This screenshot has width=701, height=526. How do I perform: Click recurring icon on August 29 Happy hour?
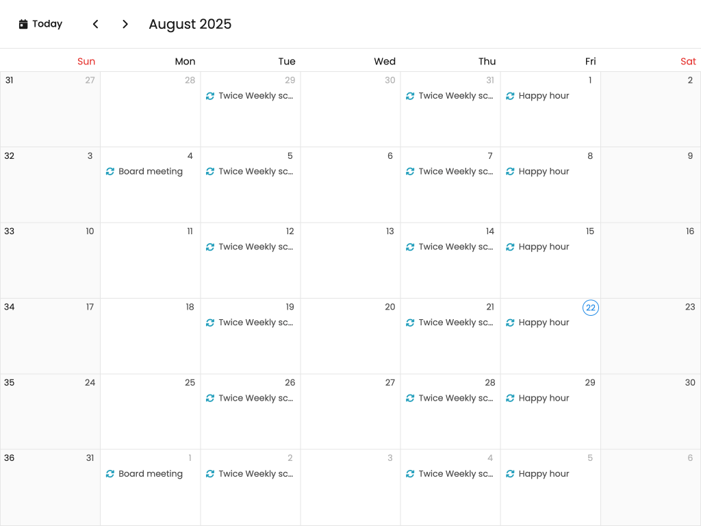(x=510, y=398)
